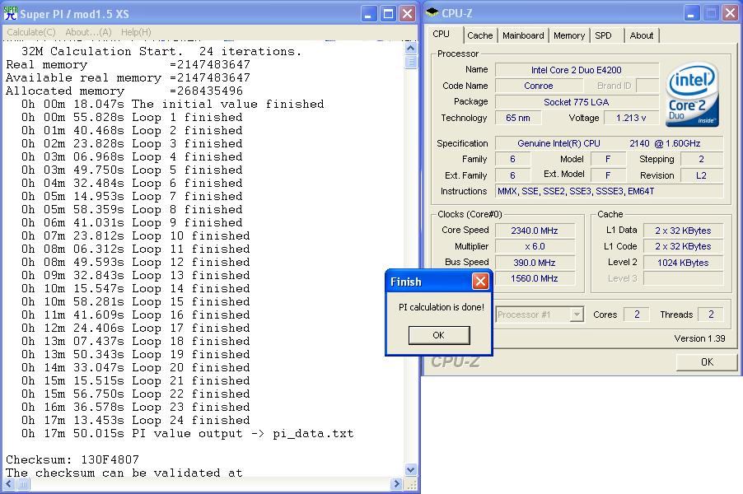Viewport: 743px width, 494px height.
Task: Click Super PI vertical scrollbar up arrow
Action: [411, 48]
